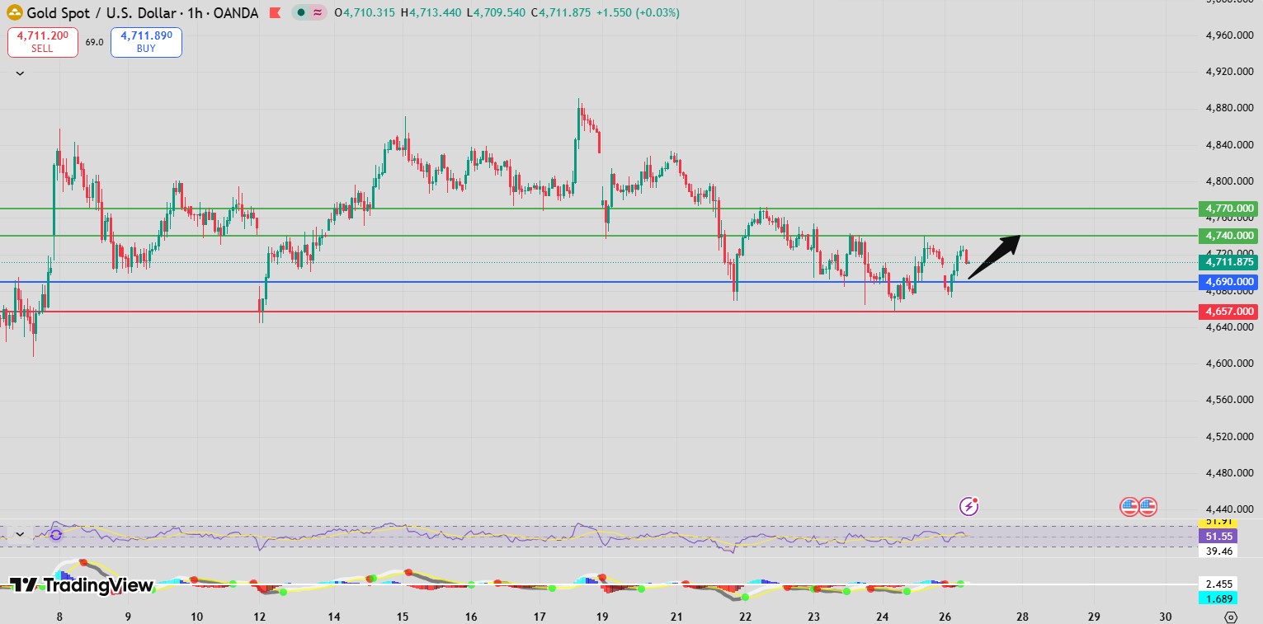1263x624 pixels.
Task: Expand the RSI pane legend chevron
Action: [x=20, y=534]
